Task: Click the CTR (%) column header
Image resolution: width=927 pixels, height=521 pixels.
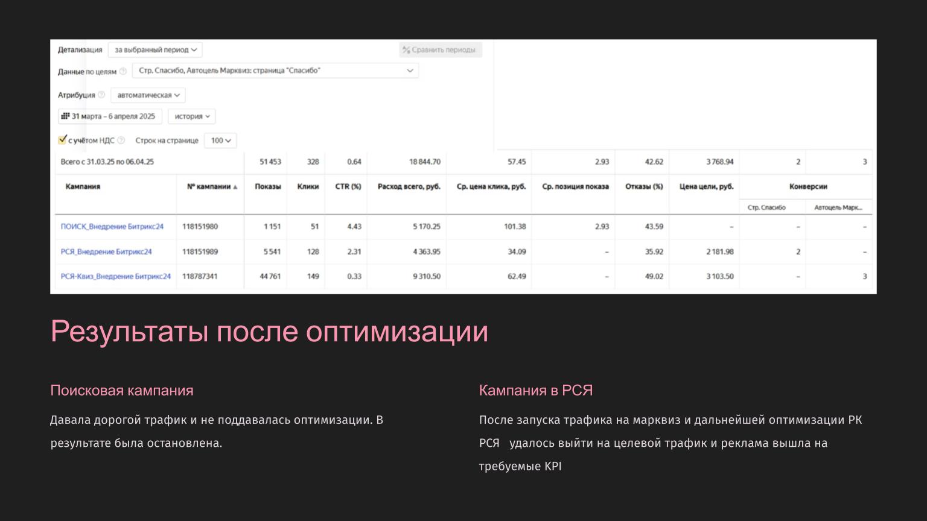Action: [x=348, y=187]
